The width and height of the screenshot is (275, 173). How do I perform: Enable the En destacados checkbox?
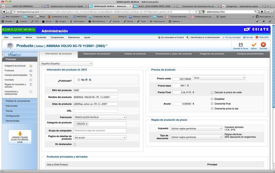(75, 144)
